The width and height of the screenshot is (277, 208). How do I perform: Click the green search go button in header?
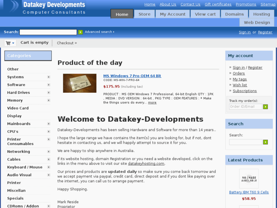click(80, 32)
